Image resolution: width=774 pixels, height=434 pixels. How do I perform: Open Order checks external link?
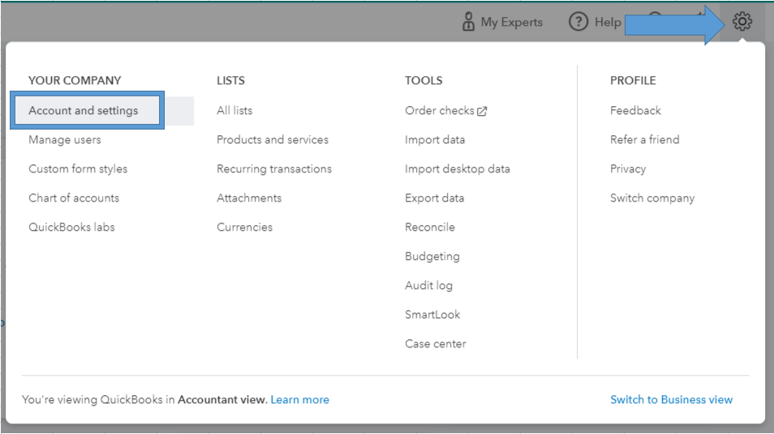445,111
